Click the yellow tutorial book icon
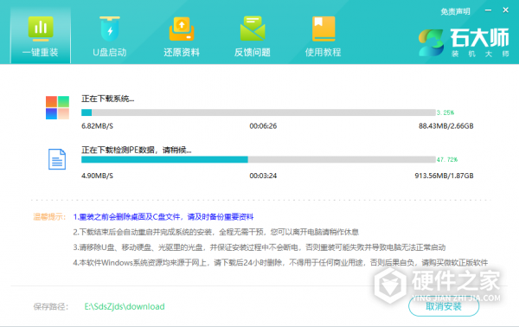 pos(324,29)
